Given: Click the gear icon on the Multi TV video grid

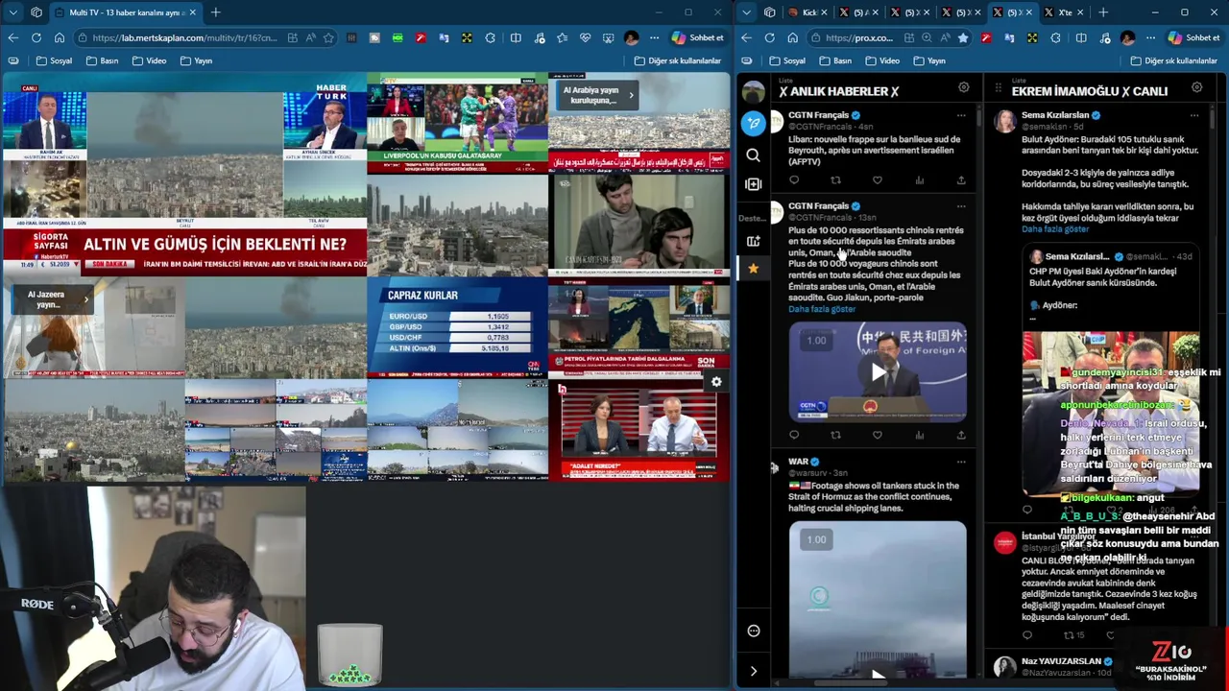Looking at the screenshot, I should pyautogui.click(x=716, y=382).
